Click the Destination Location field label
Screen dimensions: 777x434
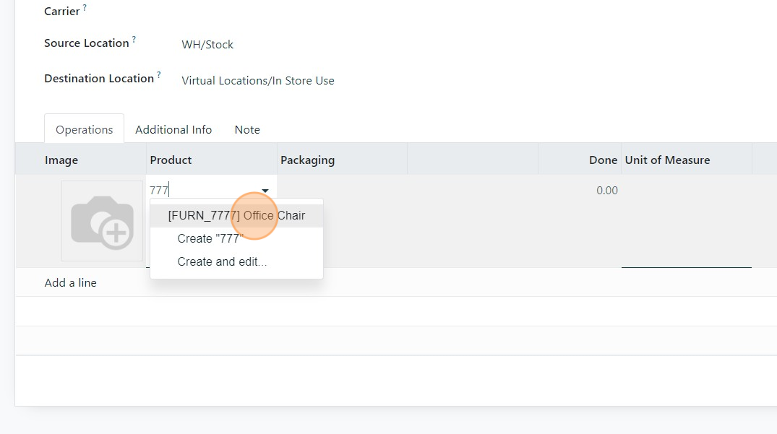99,79
